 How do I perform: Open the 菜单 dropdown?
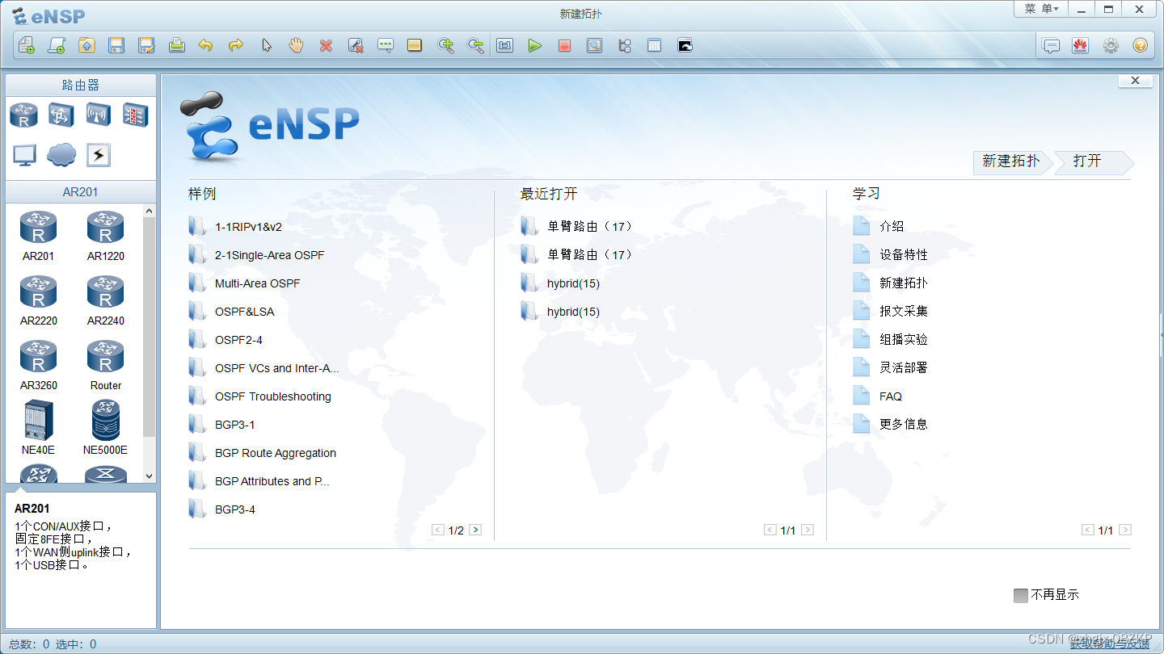click(x=1042, y=9)
